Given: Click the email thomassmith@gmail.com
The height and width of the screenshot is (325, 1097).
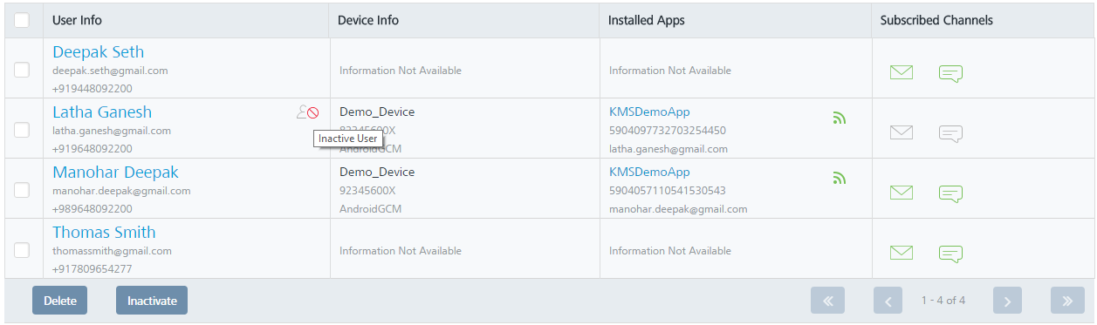Looking at the screenshot, I should coord(112,251).
